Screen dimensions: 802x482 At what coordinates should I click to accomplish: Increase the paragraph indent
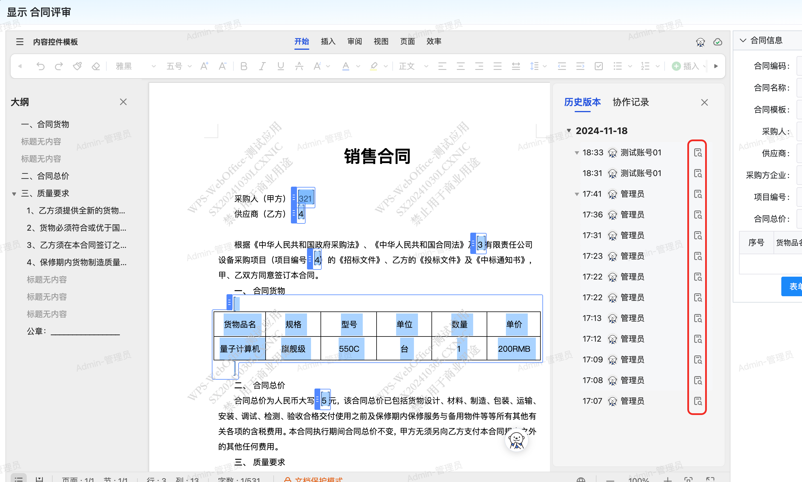(580, 66)
